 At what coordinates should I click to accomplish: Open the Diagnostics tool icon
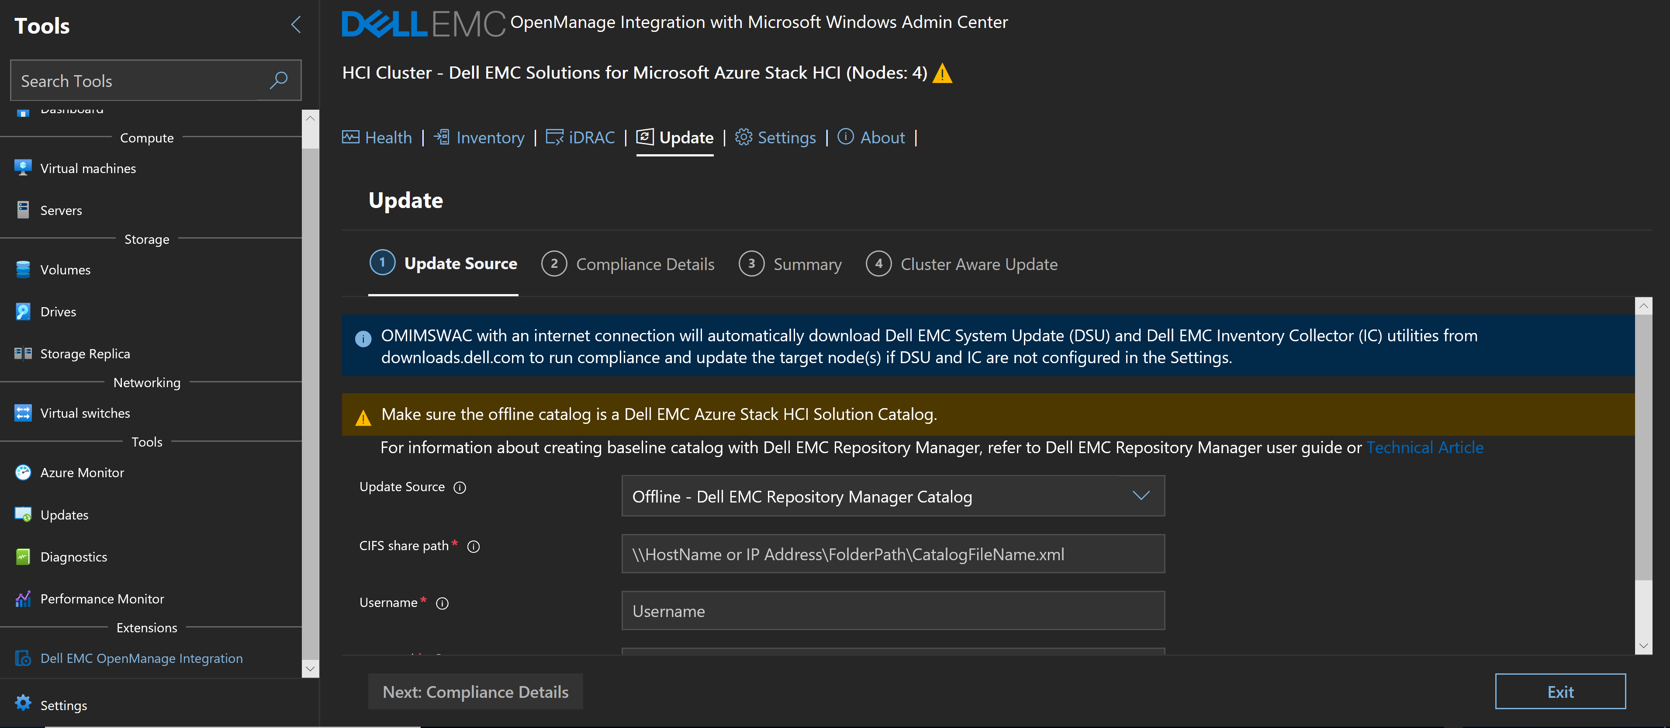[23, 557]
